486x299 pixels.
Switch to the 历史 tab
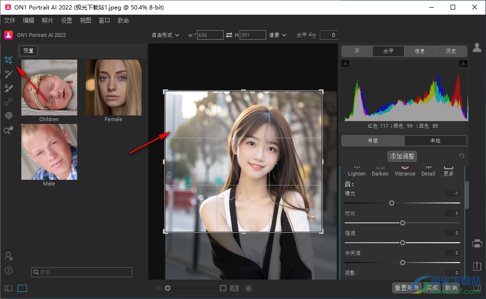[451, 51]
